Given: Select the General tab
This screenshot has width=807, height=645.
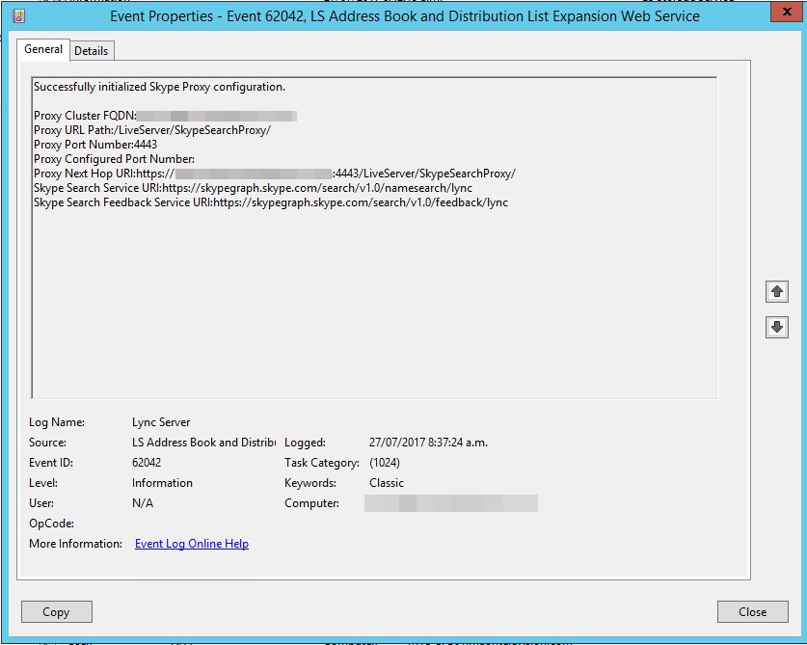Looking at the screenshot, I should click(x=43, y=49).
